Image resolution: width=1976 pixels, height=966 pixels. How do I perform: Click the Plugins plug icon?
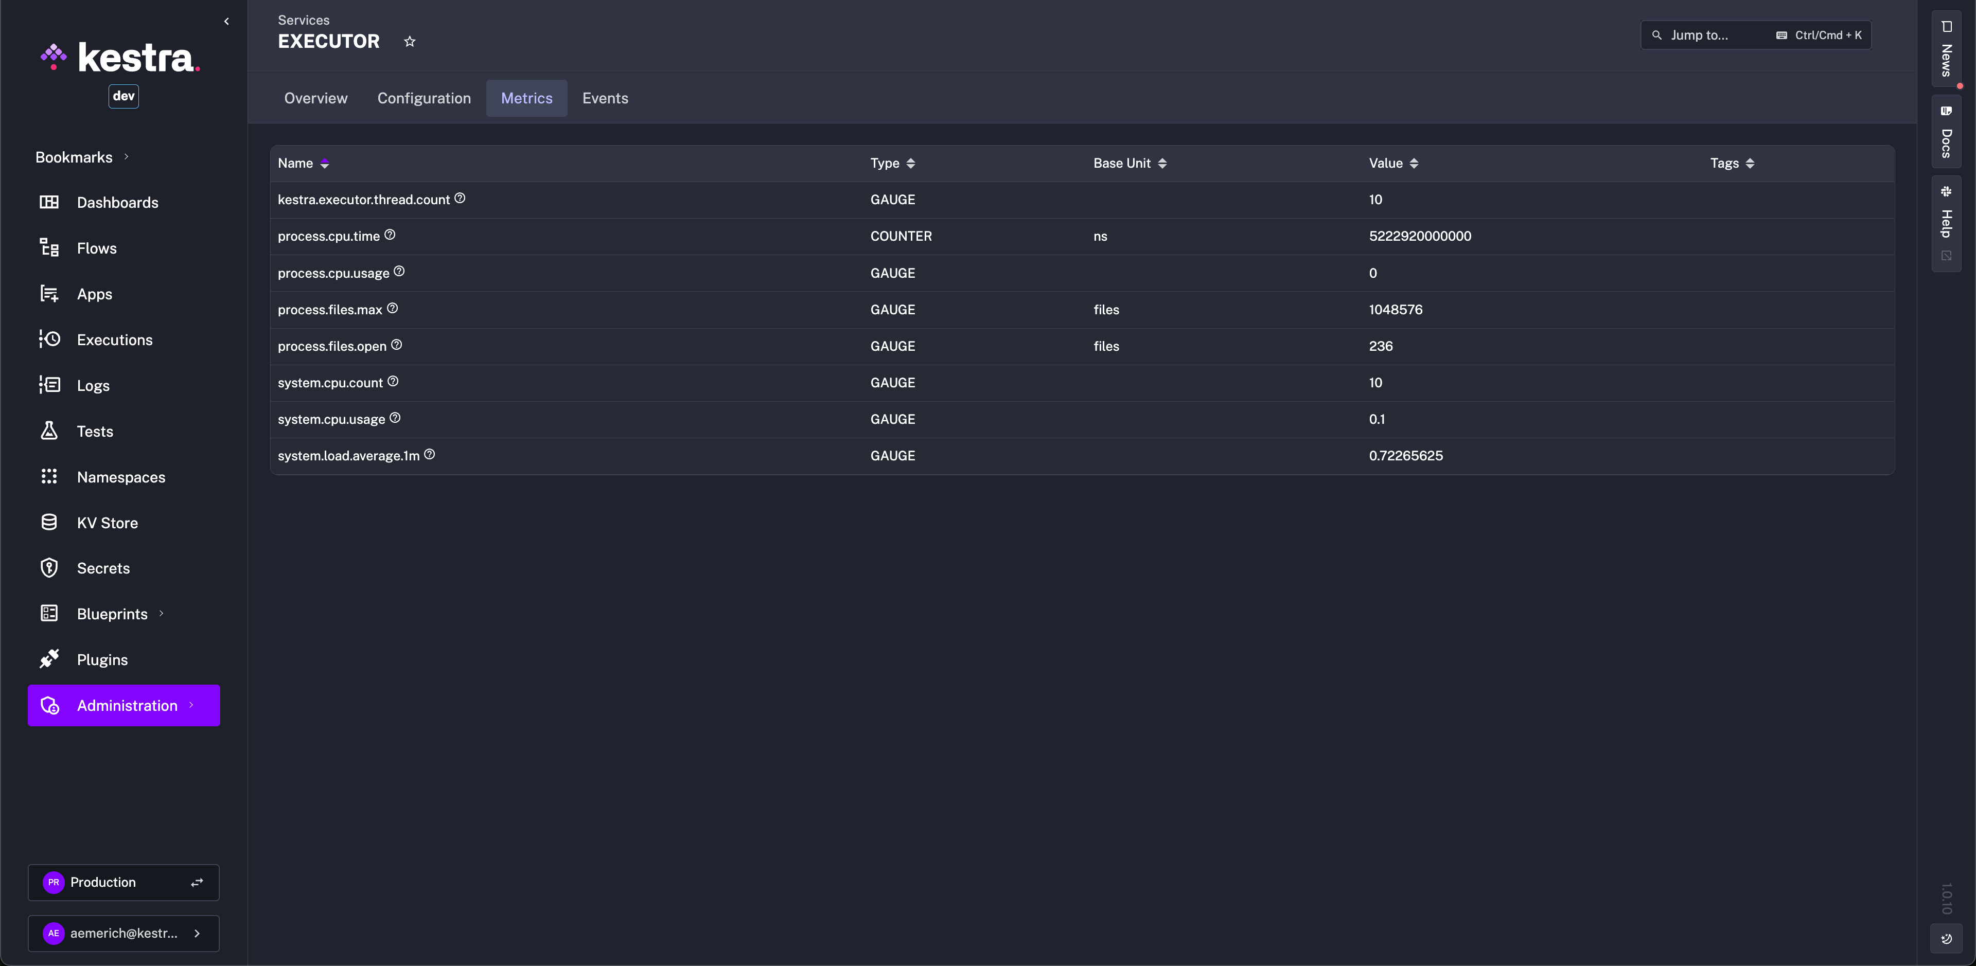click(49, 659)
